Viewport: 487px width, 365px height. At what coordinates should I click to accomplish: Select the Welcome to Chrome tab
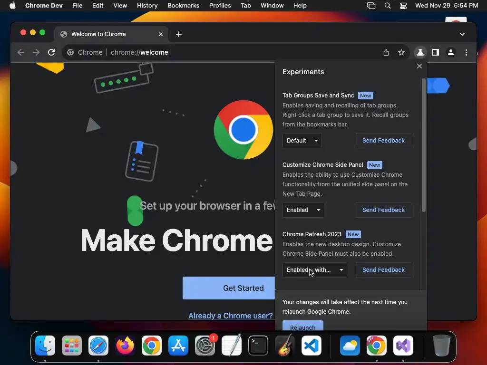(x=111, y=34)
